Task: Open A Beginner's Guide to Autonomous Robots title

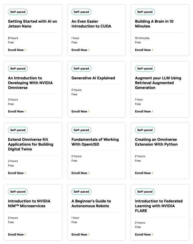Action: tap(91, 203)
